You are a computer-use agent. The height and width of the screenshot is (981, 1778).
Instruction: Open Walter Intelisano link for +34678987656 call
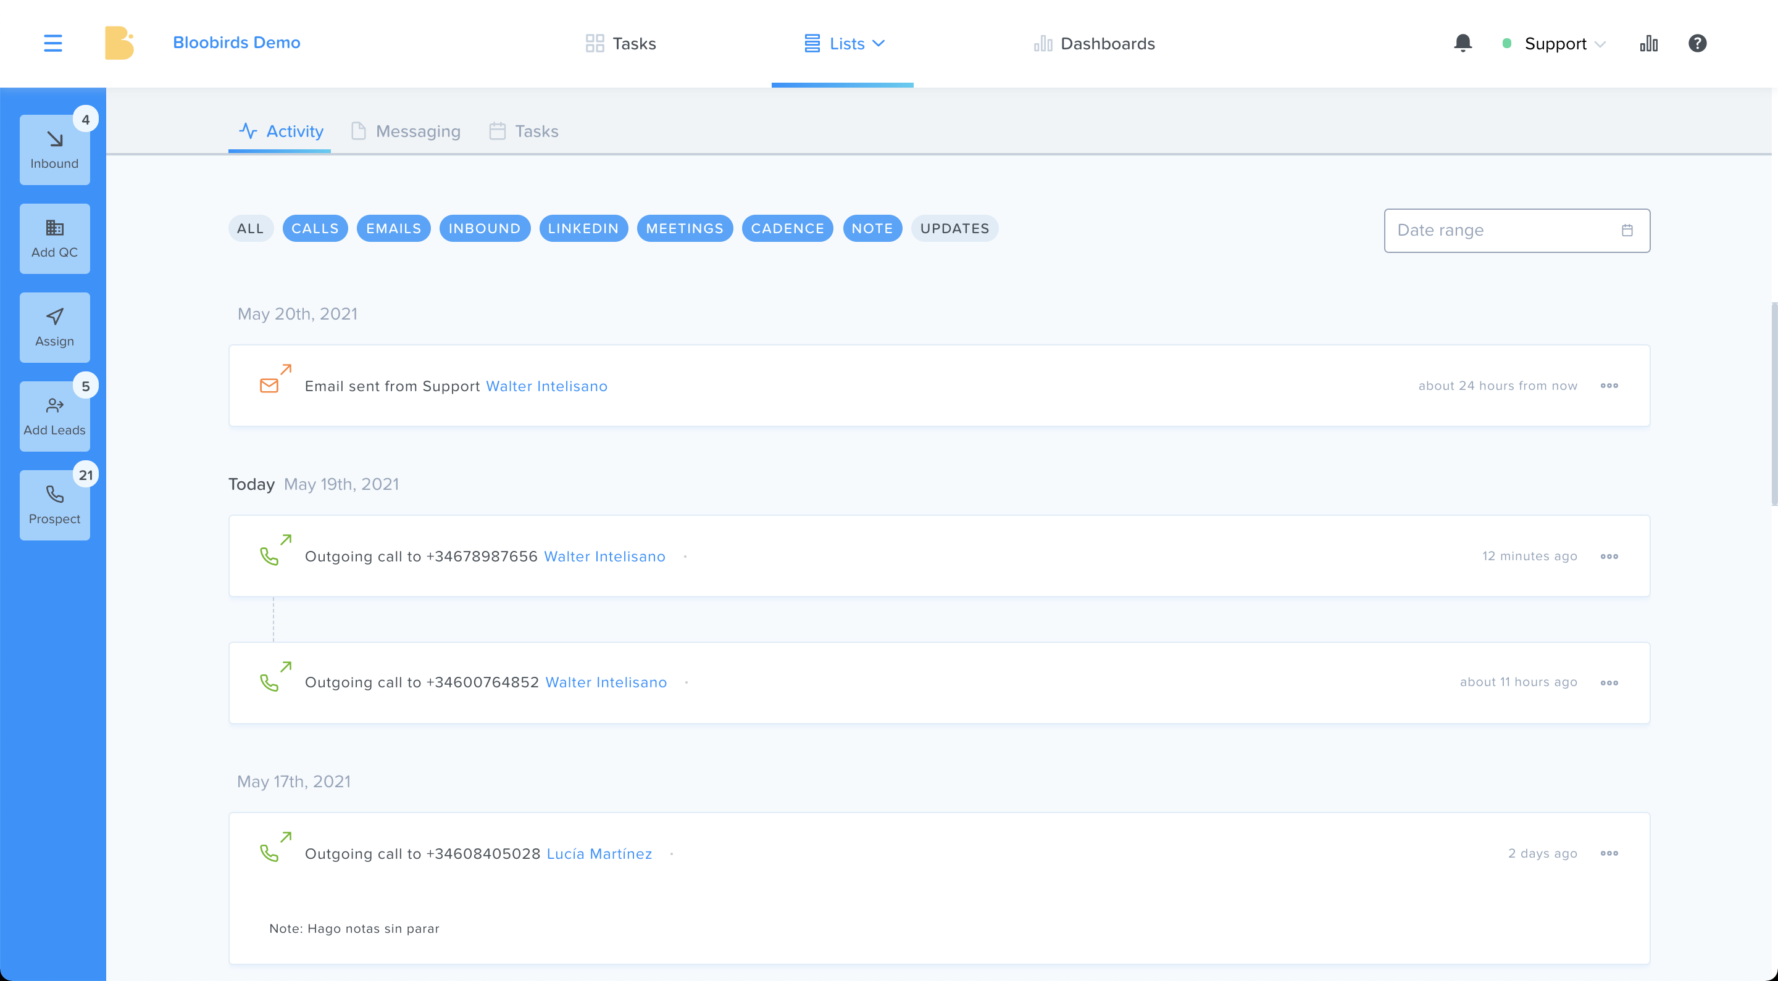pos(604,557)
